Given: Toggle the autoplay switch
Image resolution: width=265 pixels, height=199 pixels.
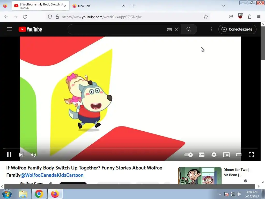Looking at the screenshot, I should 188,155.
